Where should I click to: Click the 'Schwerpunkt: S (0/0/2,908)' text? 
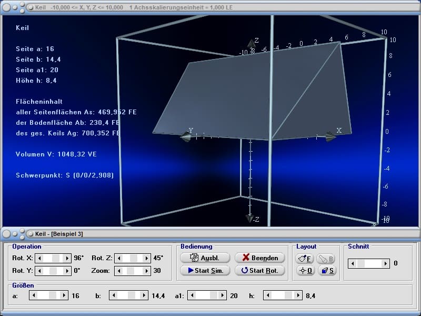65,175
